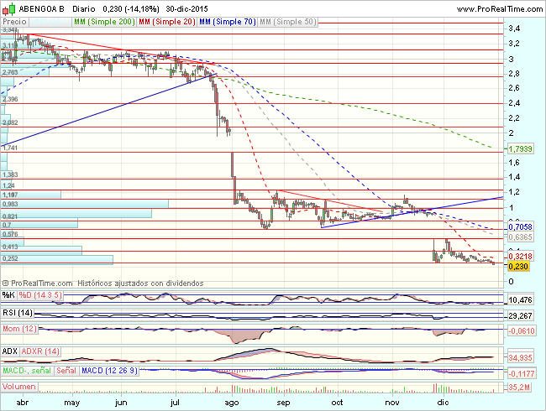This screenshot has height=411, width=546.
Task: Click the red 0,3218 MA20 value tag
Action: tap(520, 257)
